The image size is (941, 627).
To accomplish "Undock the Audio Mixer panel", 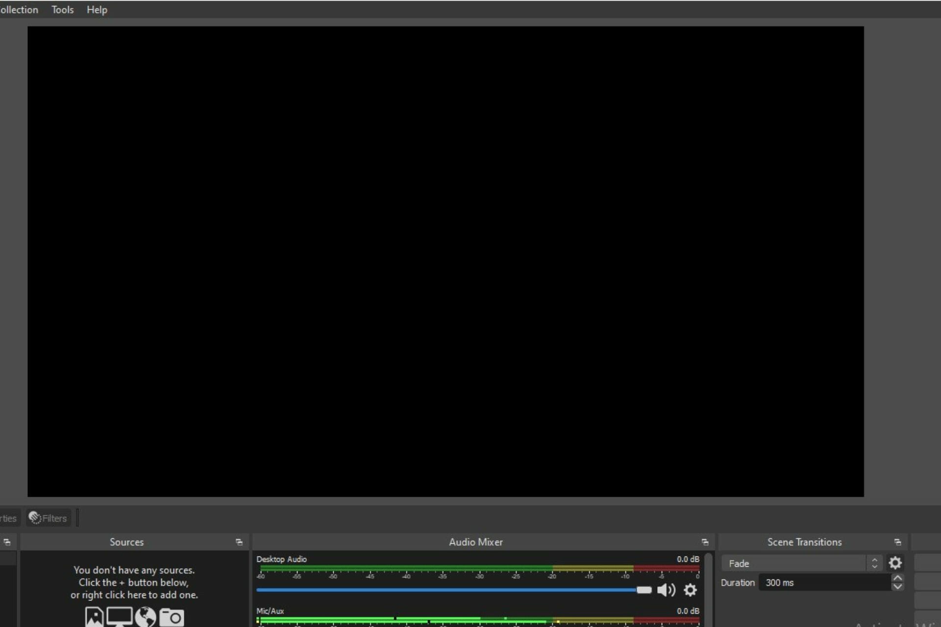I will [x=705, y=542].
